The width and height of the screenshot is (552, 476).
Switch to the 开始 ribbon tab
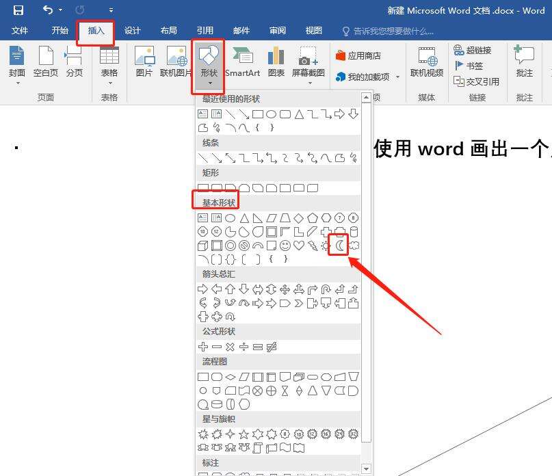(x=60, y=31)
